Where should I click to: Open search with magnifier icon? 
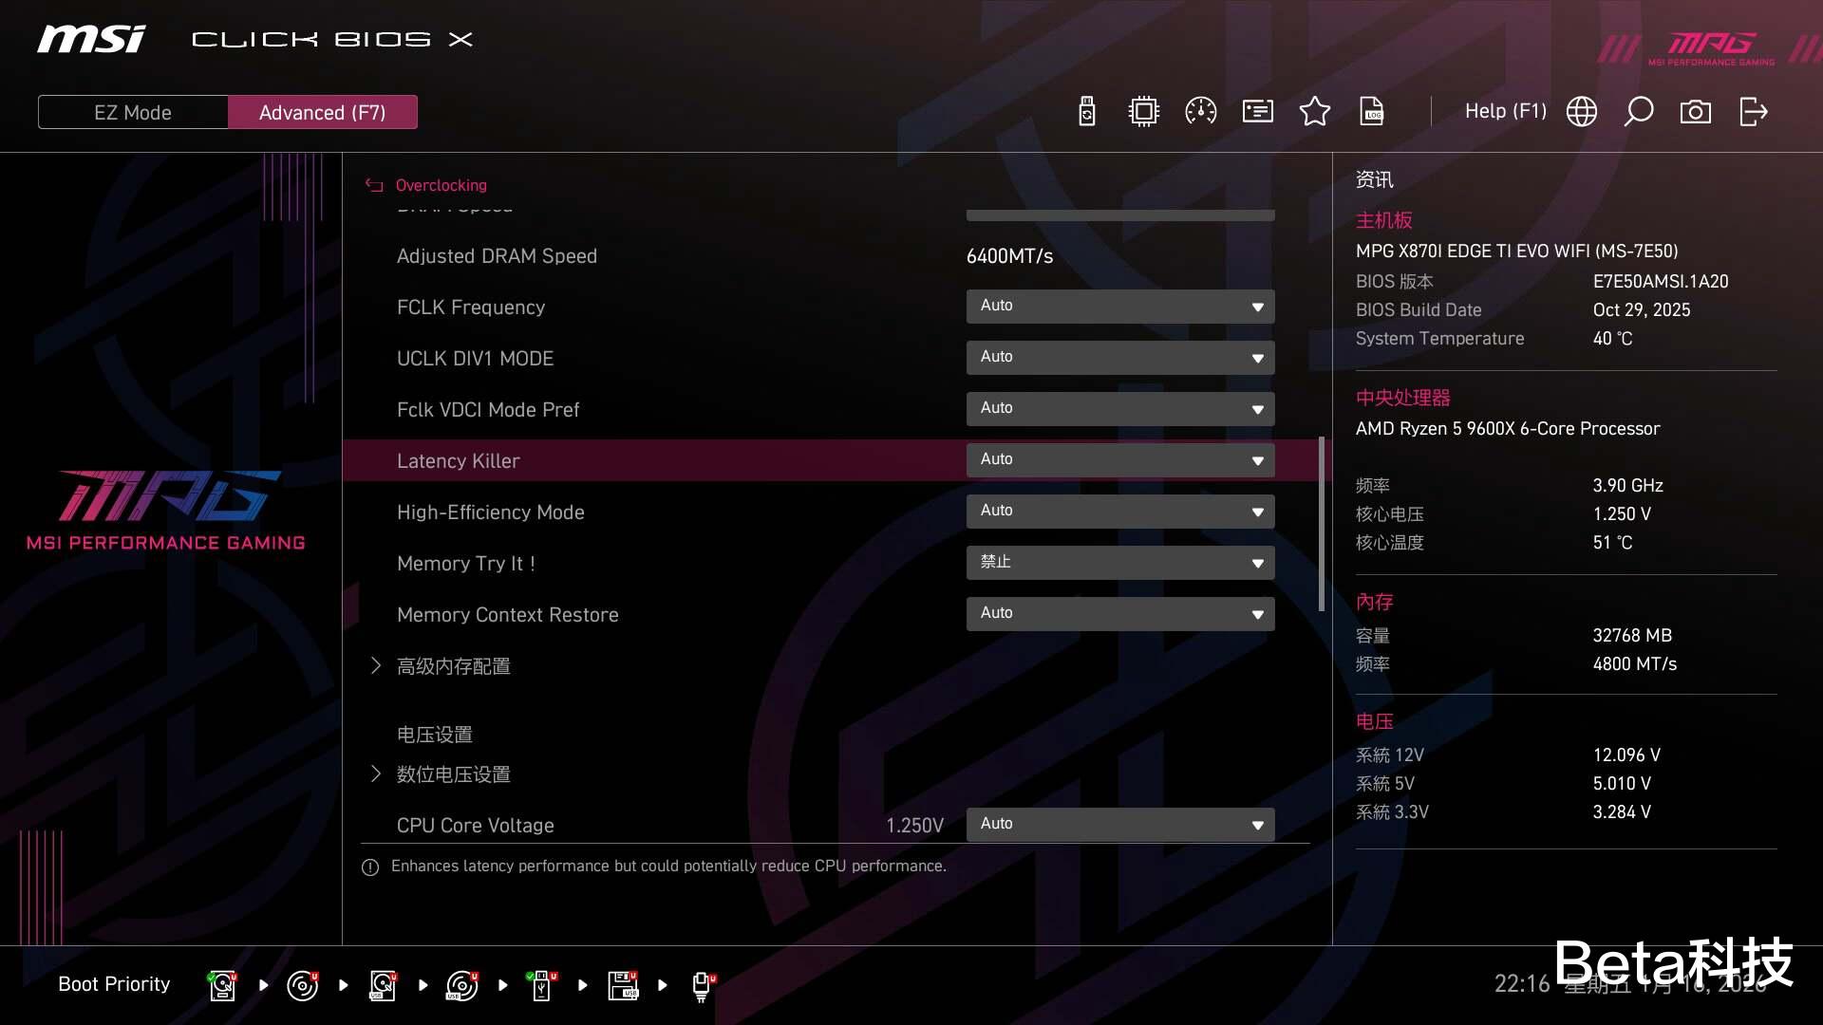click(1639, 112)
